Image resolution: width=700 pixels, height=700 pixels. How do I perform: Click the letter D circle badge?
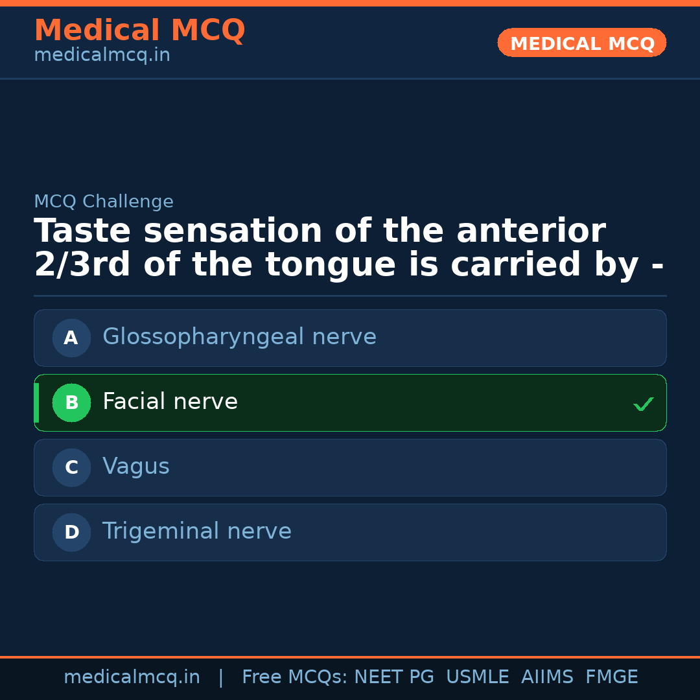pyautogui.click(x=71, y=532)
